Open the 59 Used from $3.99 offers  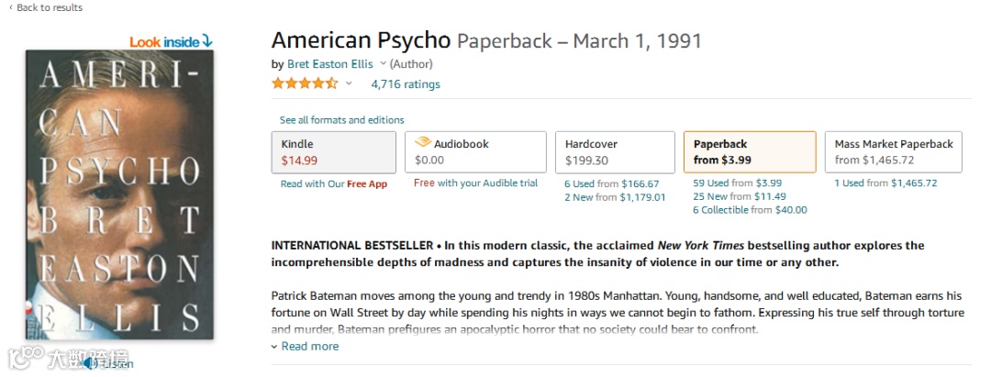[737, 183]
